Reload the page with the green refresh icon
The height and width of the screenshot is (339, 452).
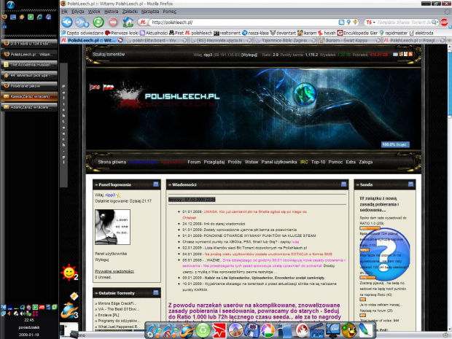98,22
